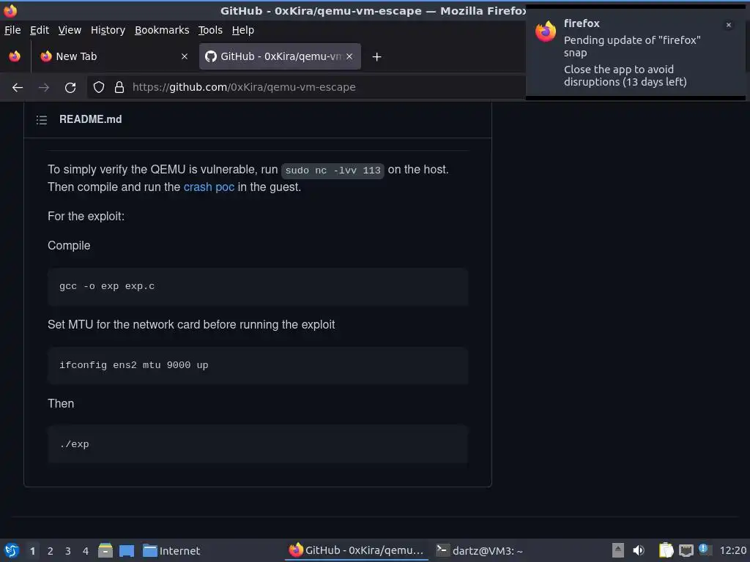Go back with the browser back arrow
The width and height of the screenshot is (750, 562).
[18, 88]
